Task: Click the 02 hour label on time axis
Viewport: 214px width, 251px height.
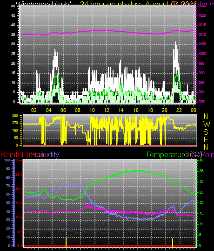Action: (x=34, y=110)
